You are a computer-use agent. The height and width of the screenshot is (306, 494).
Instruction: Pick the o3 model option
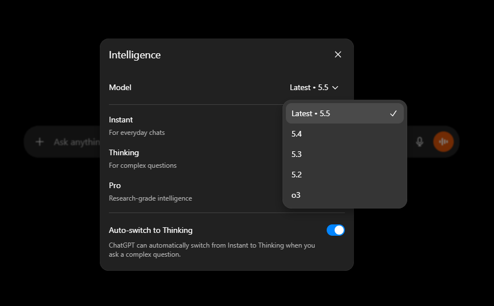pyautogui.click(x=345, y=195)
